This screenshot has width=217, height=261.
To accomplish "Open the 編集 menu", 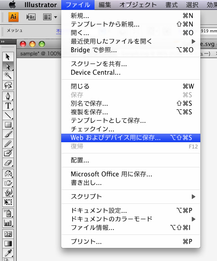I will click(105, 5).
